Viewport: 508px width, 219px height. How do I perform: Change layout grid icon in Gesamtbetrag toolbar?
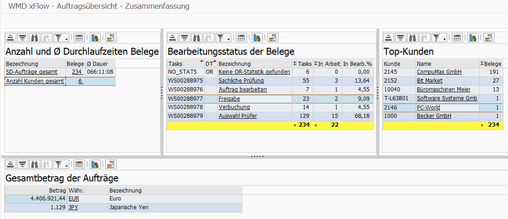point(79,164)
